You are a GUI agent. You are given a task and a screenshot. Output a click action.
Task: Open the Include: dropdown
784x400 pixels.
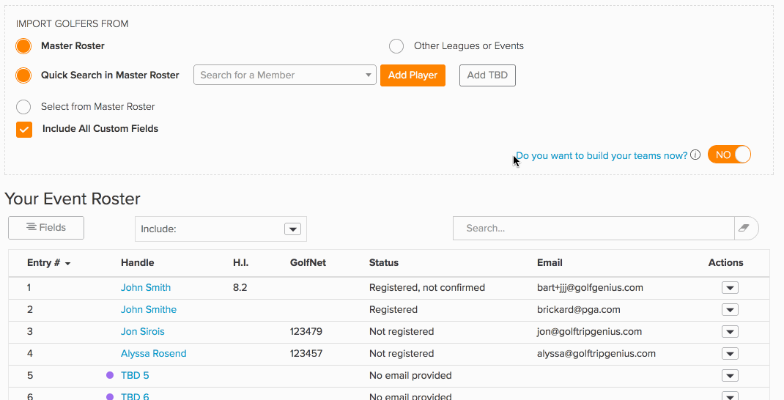[x=221, y=229]
